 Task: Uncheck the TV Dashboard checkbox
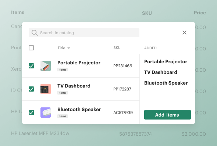tap(31, 89)
